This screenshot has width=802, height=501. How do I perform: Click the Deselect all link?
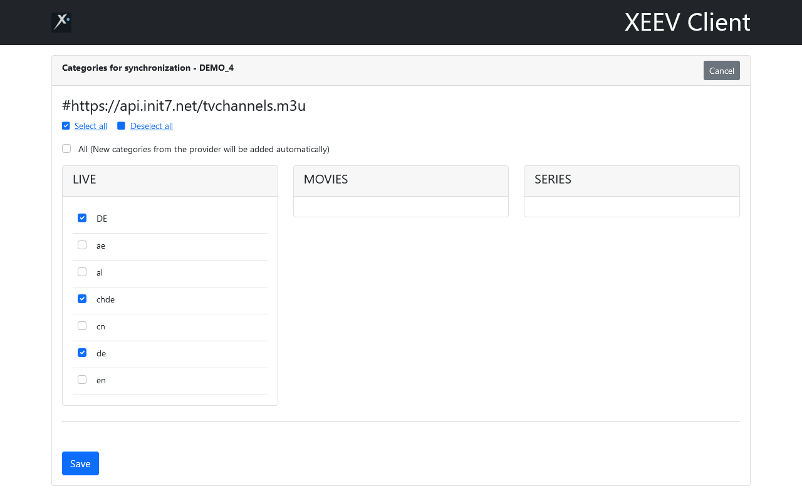pos(152,126)
